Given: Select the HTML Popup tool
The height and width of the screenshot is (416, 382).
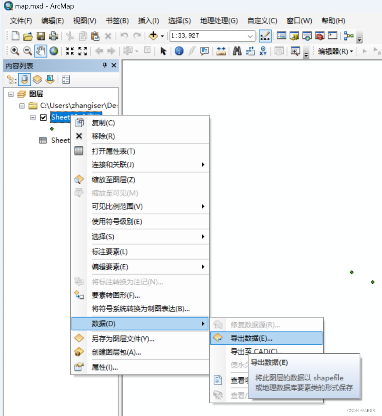Looking at the screenshot, I should (205, 51).
